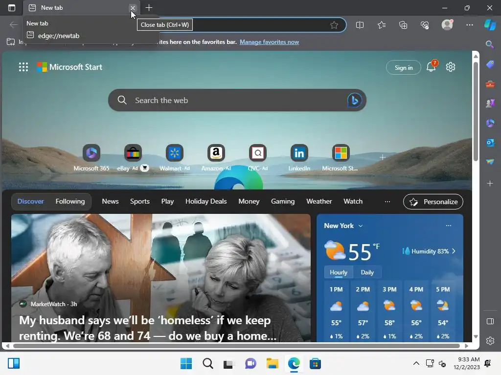Add a new quick link site
The width and height of the screenshot is (501, 375).
[x=383, y=157]
